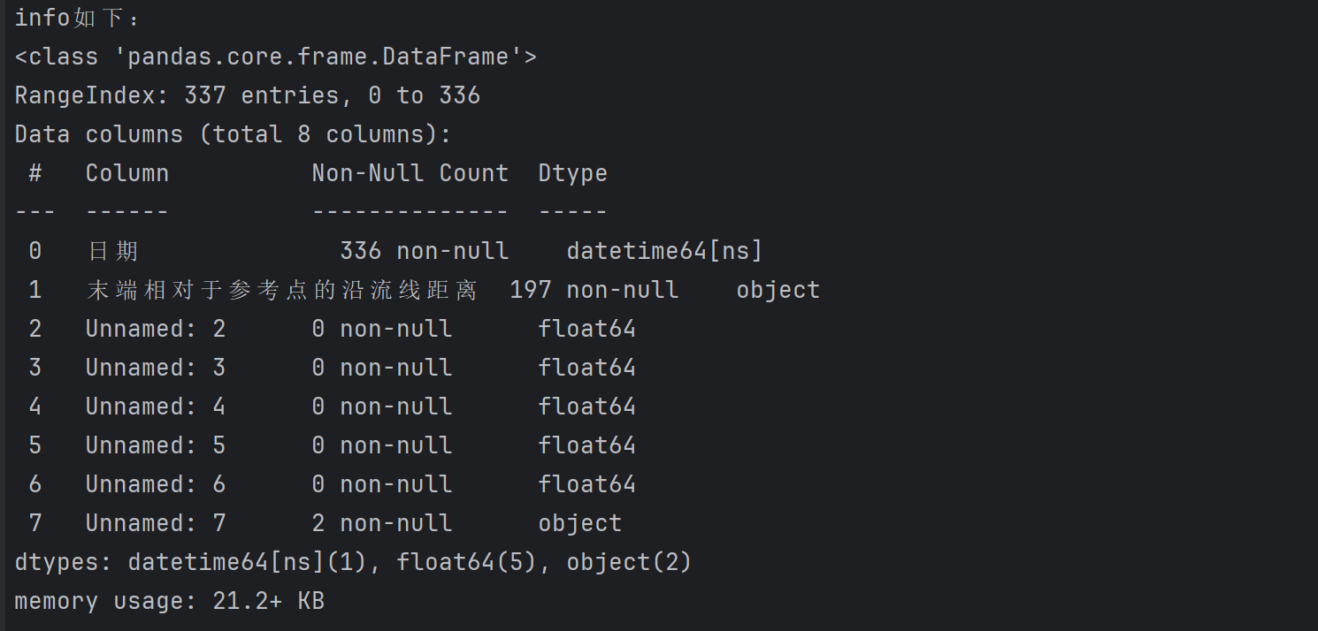Click the 'Column' header text
1318x631 pixels.
(126, 173)
